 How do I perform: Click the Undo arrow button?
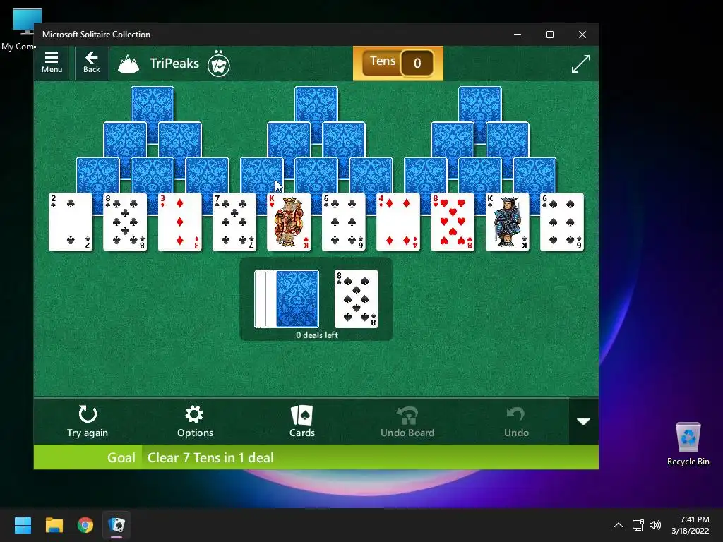[x=516, y=421]
